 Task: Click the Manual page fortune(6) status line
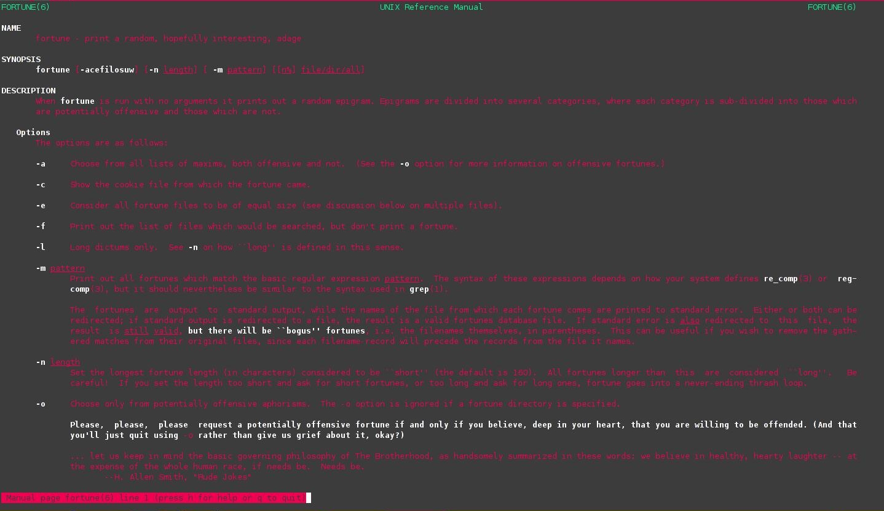[154, 498]
